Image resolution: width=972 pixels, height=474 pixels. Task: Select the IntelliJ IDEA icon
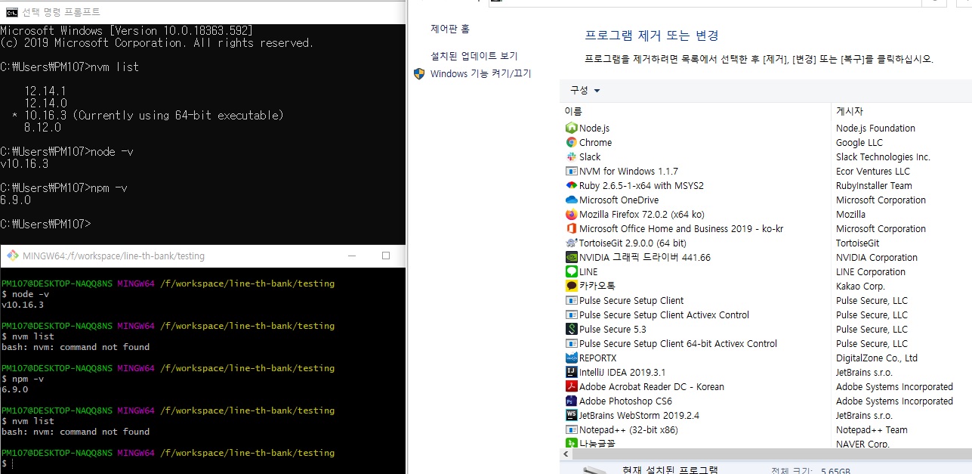[571, 373]
